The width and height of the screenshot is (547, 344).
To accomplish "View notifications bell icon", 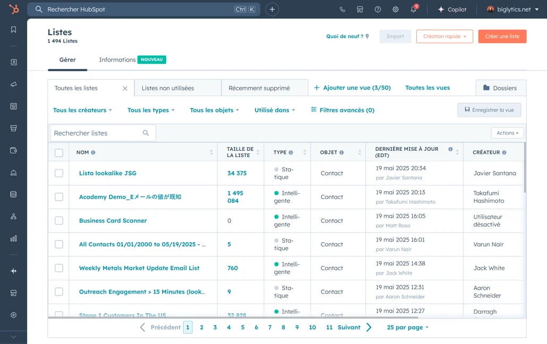I will 413,9.
